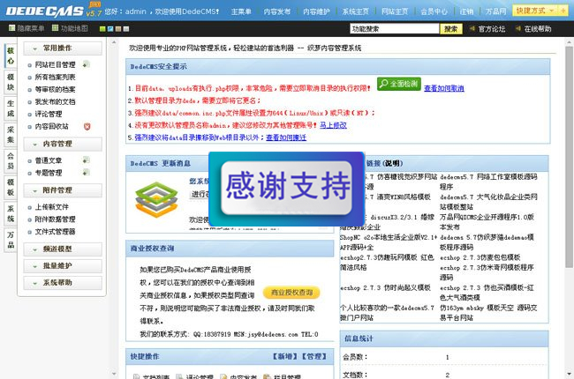Collapse the 常用操作 menu group

pos(63,48)
